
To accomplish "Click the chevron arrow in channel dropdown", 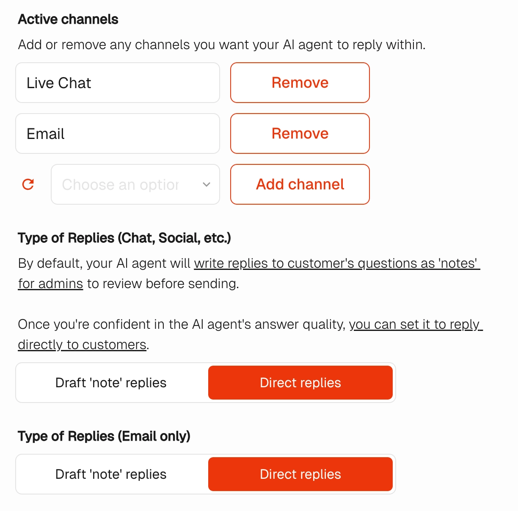I will 207,184.
